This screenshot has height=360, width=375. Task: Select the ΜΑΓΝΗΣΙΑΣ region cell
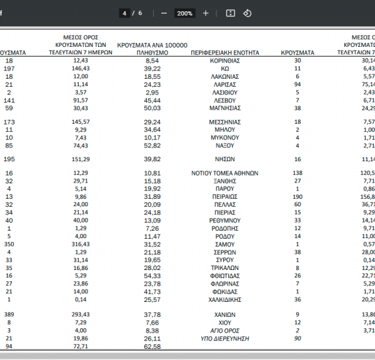tap(225, 108)
